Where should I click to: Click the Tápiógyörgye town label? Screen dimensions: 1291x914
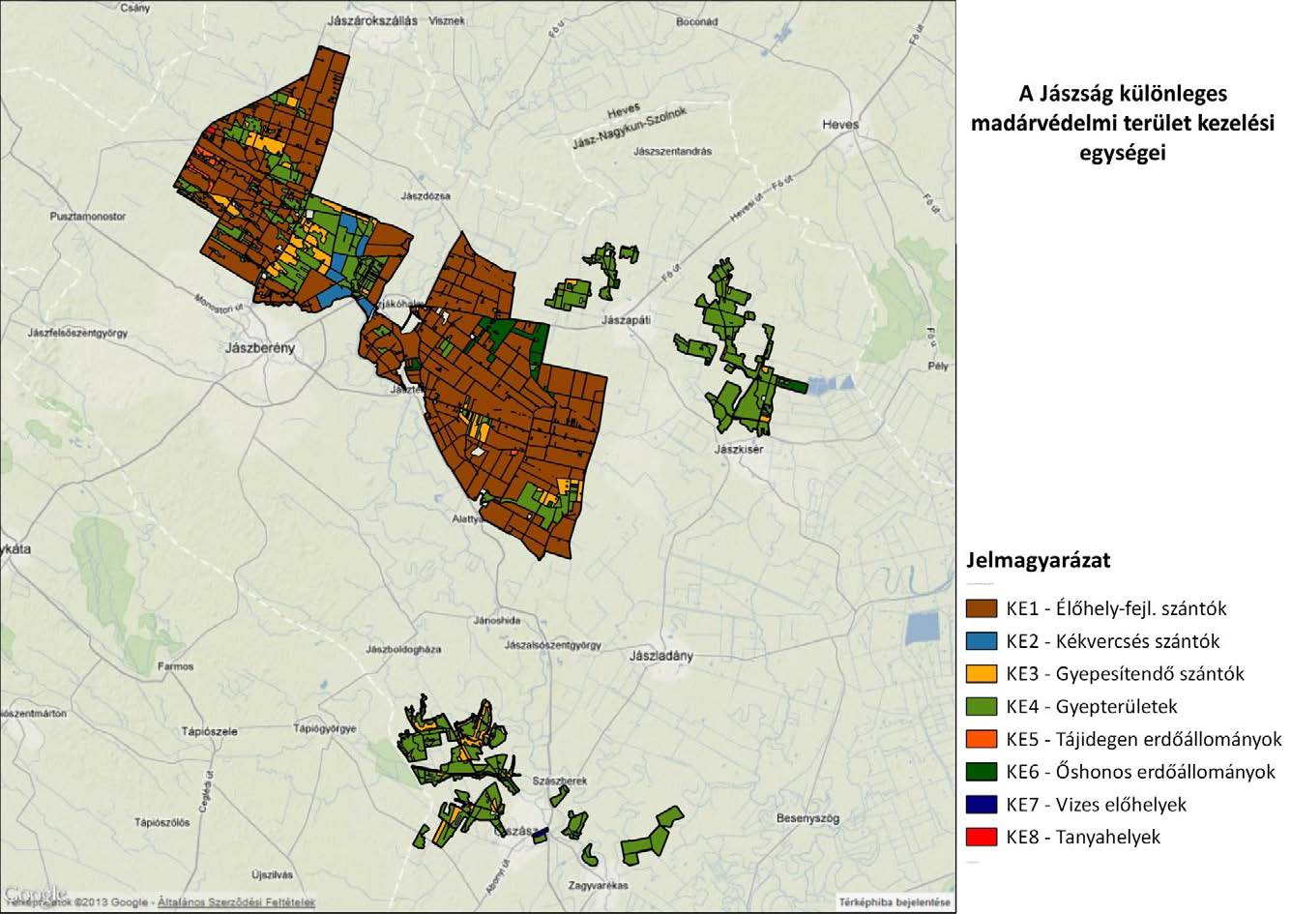[325, 729]
